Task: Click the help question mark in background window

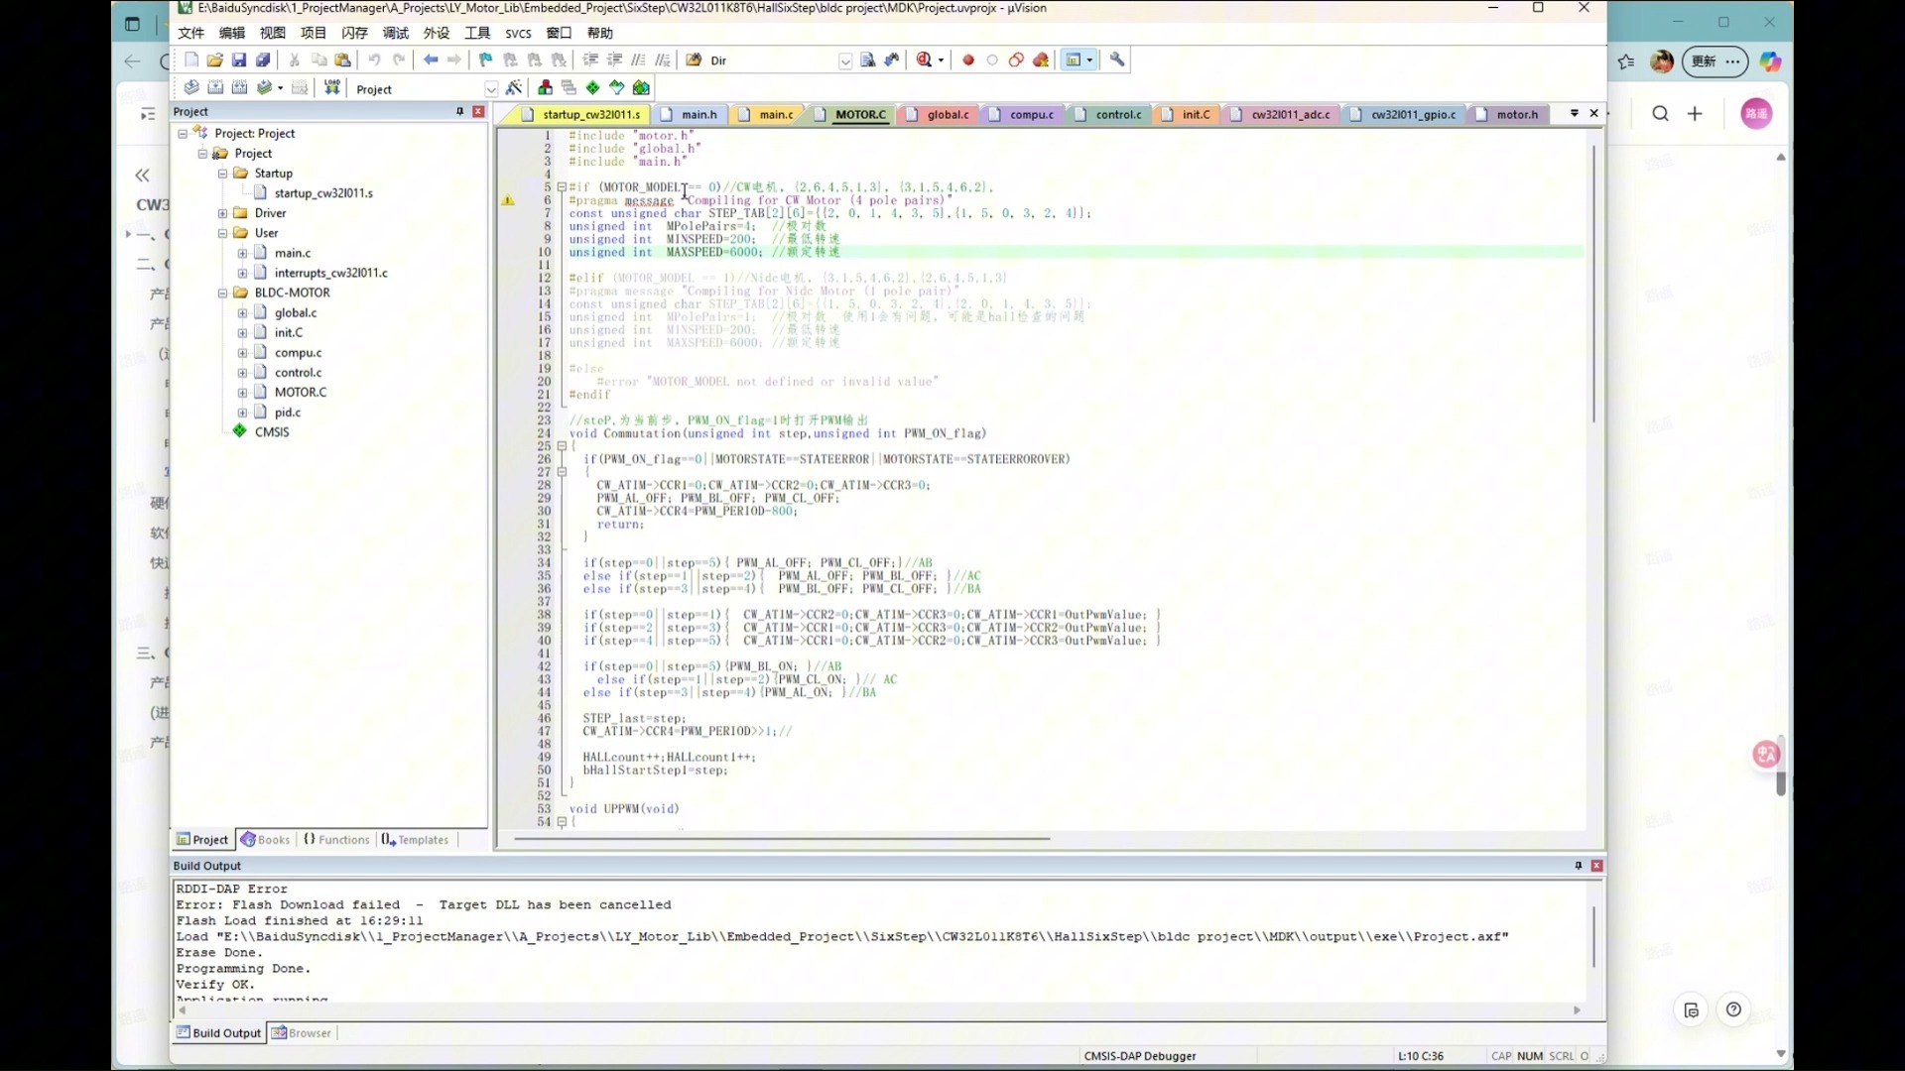Action: tap(1733, 1010)
